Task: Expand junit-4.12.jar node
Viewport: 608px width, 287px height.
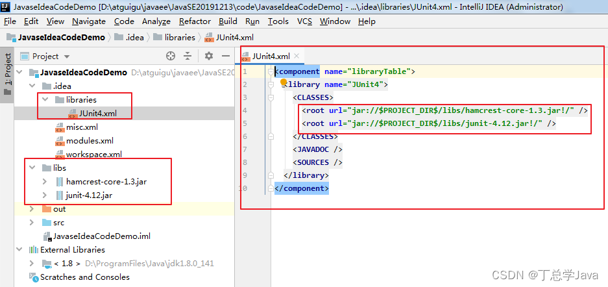Action: (x=45, y=195)
